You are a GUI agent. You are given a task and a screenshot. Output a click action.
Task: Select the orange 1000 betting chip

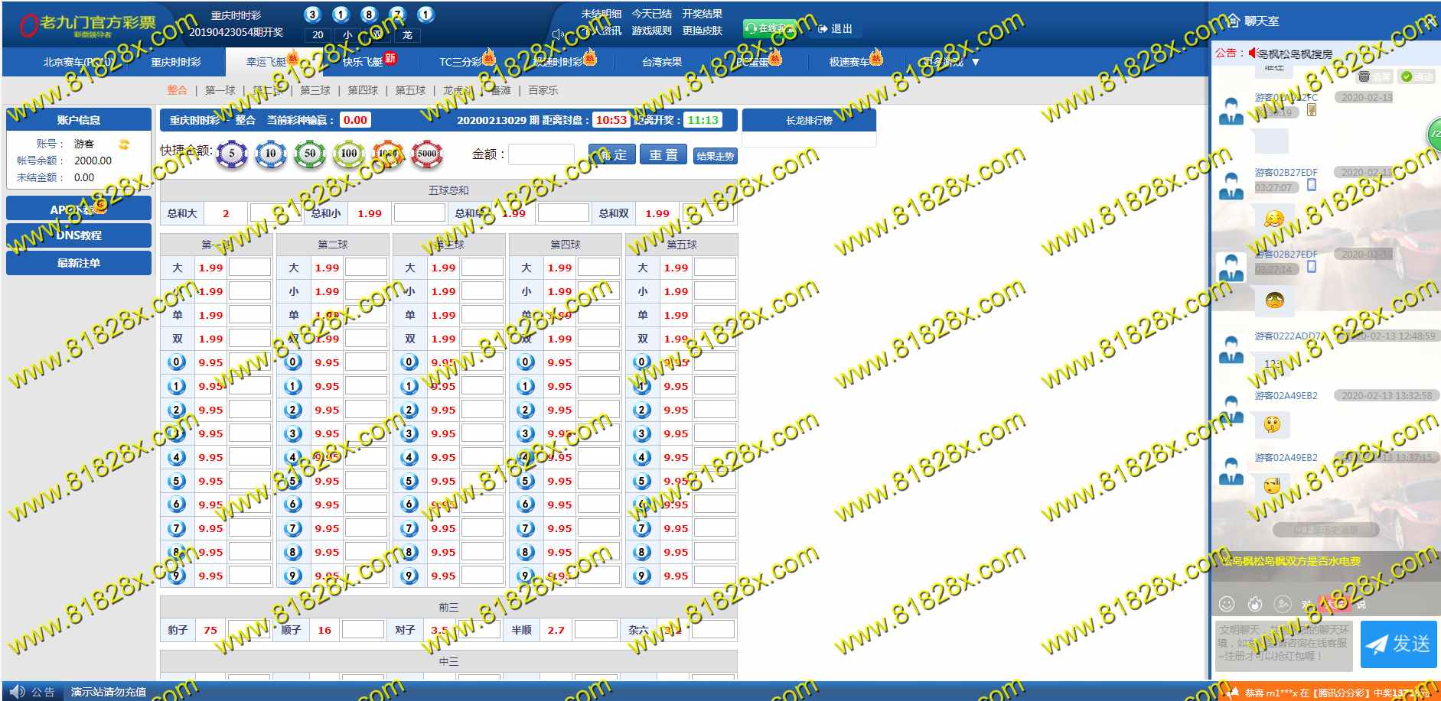(388, 154)
